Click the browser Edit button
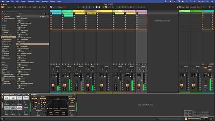The image size is (215, 121). [x=46, y=14]
